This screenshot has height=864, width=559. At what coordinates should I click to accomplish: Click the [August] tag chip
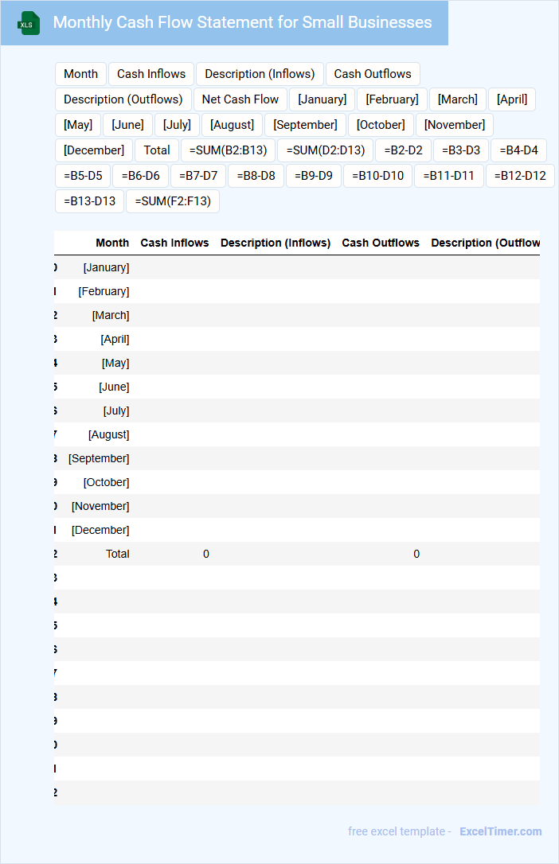coord(232,125)
